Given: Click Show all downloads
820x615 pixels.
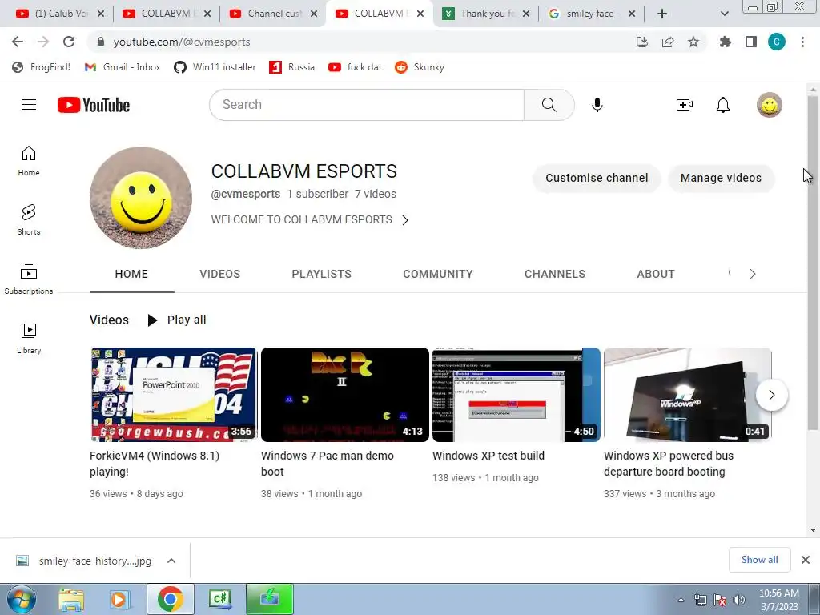Looking at the screenshot, I should [x=759, y=560].
